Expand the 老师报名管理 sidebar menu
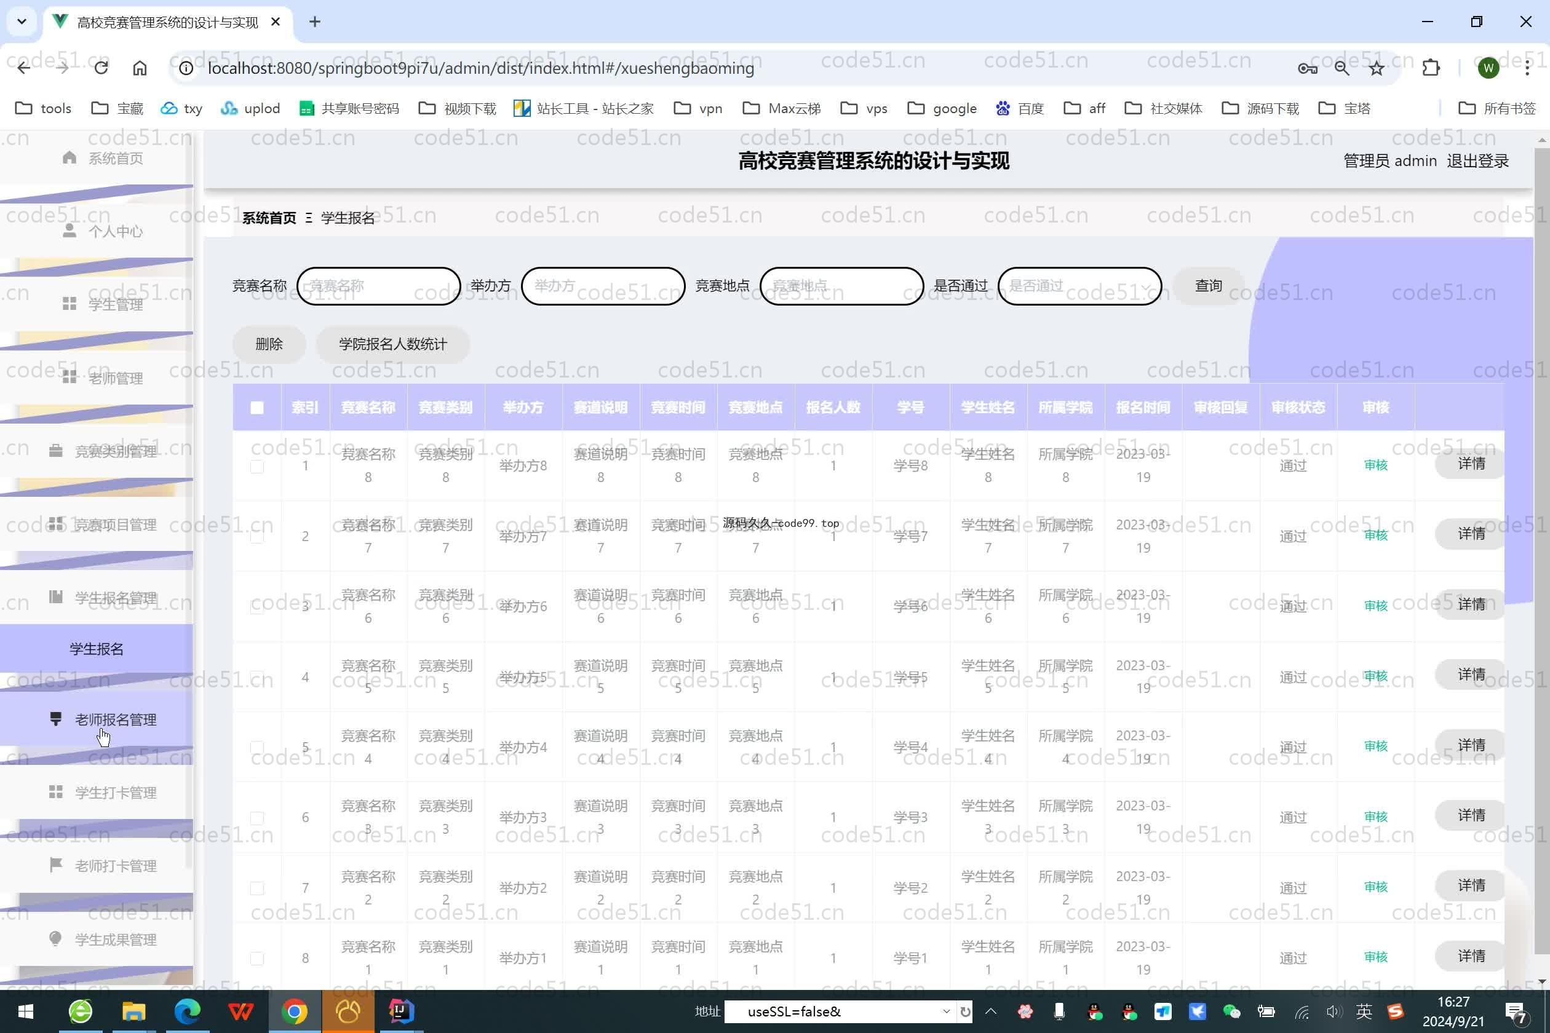 [97, 719]
